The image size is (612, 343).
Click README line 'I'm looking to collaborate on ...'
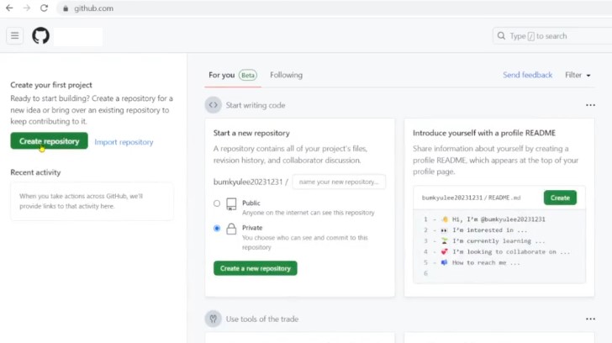(505, 251)
